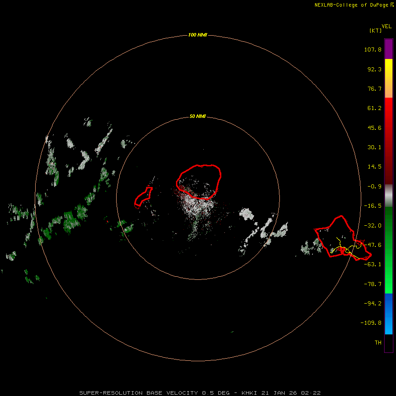Click the -47.6 scale value
Viewport: 396px width, 396px height.
373,245
